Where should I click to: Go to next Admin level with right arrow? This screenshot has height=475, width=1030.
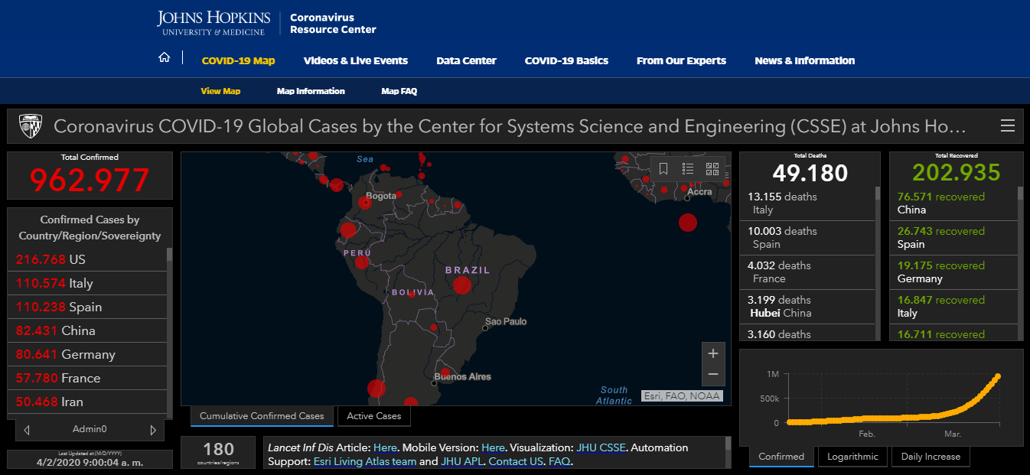[152, 430]
